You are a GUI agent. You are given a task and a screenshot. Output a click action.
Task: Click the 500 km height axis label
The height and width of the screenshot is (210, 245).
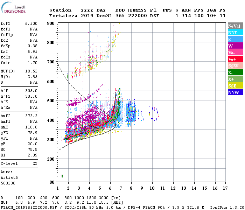[51, 101]
